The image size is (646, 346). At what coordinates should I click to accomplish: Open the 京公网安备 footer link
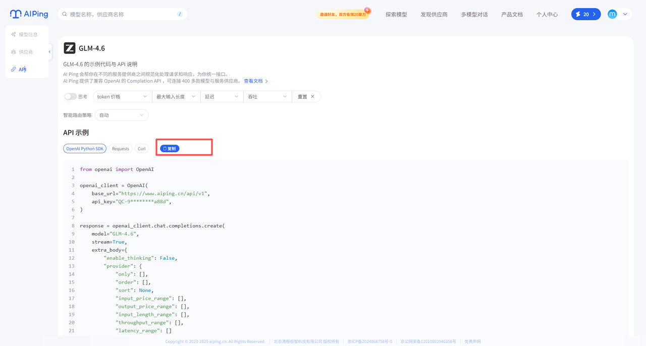(428, 341)
